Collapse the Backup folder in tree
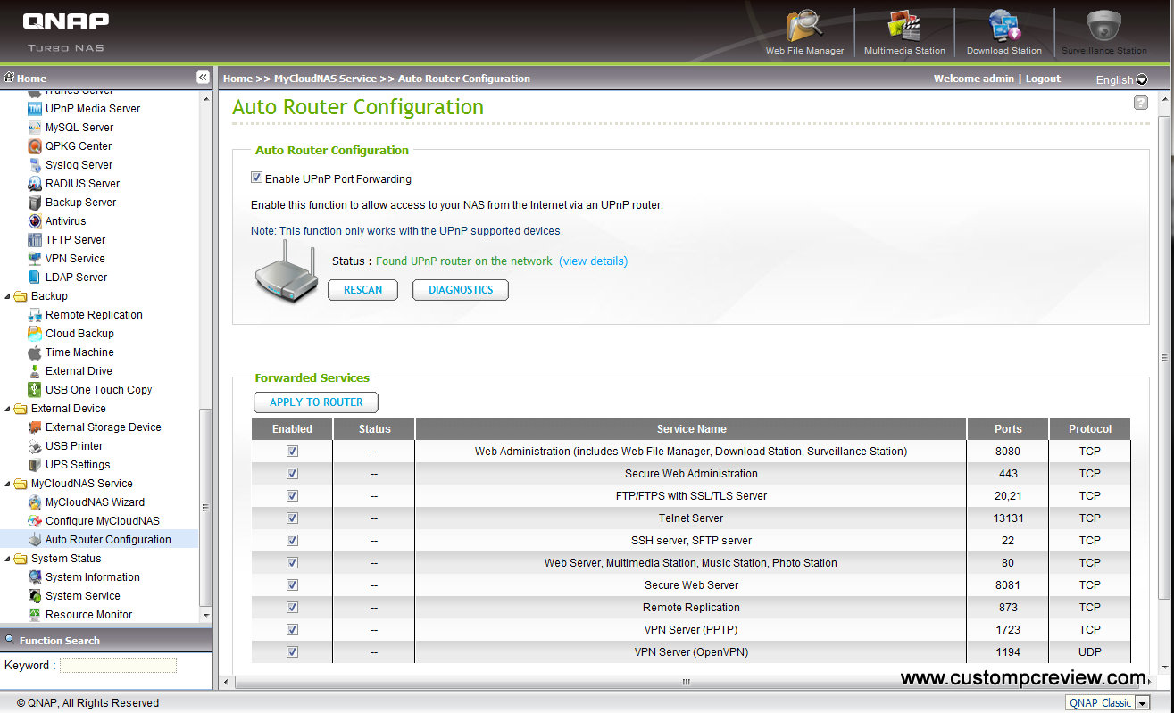 tap(8, 295)
